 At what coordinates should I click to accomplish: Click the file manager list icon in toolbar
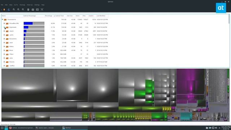[33, 10]
